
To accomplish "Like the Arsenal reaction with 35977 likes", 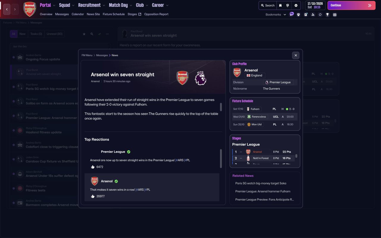I will 93,196.
